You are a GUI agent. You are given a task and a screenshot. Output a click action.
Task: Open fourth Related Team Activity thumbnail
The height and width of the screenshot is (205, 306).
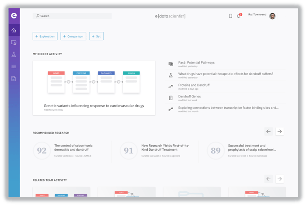coord(257,192)
